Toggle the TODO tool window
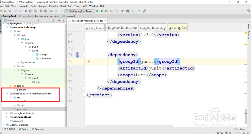This screenshot has width=251, height=134. pos(9,129)
